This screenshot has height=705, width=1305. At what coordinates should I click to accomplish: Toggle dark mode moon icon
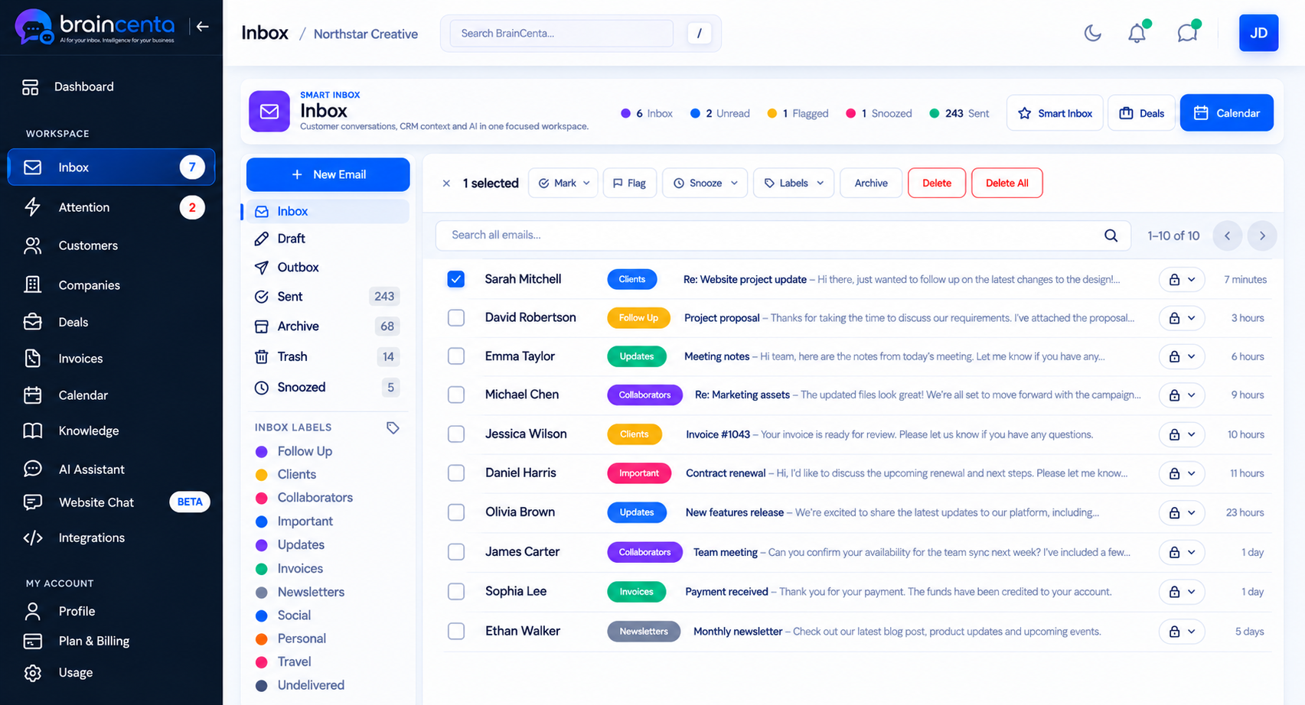pos(1092,33)
